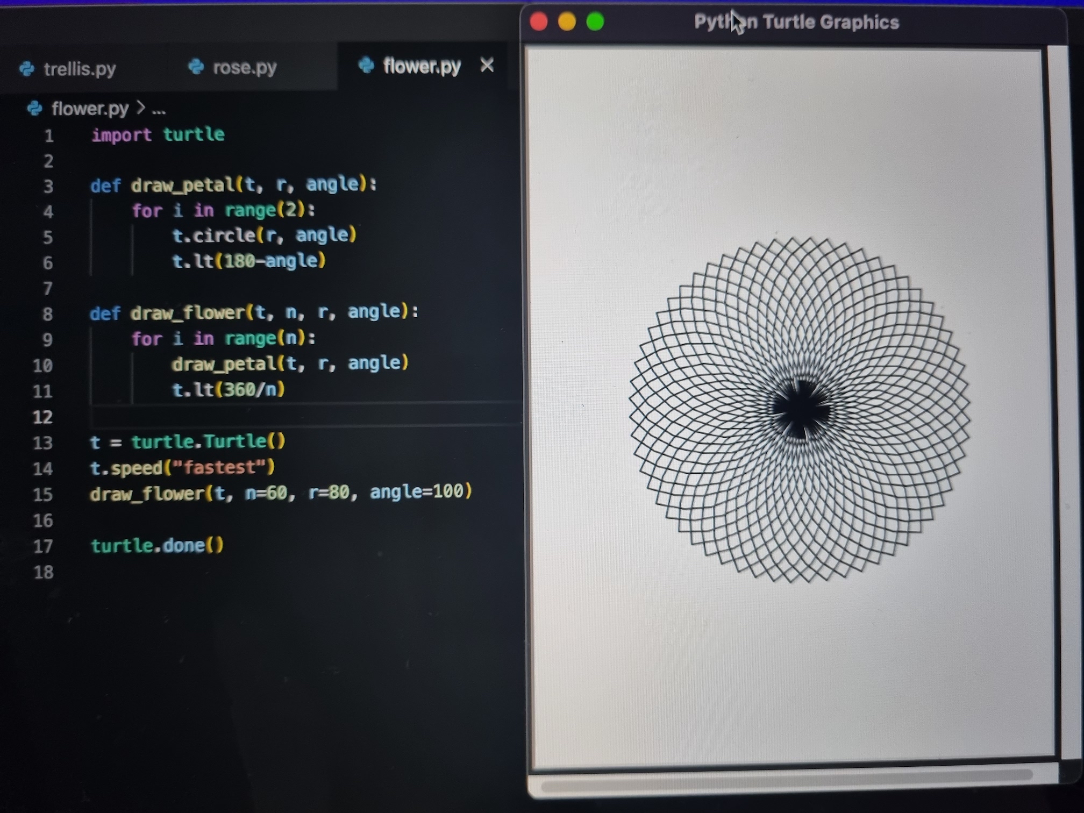Click Python icon on trellis.py tab
The height and width of the screenshot is (813, 1084).
tap(27, 69)
